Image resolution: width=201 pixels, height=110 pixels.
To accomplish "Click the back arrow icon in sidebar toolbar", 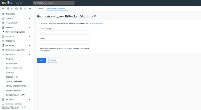I will click(x=3, y=8).
